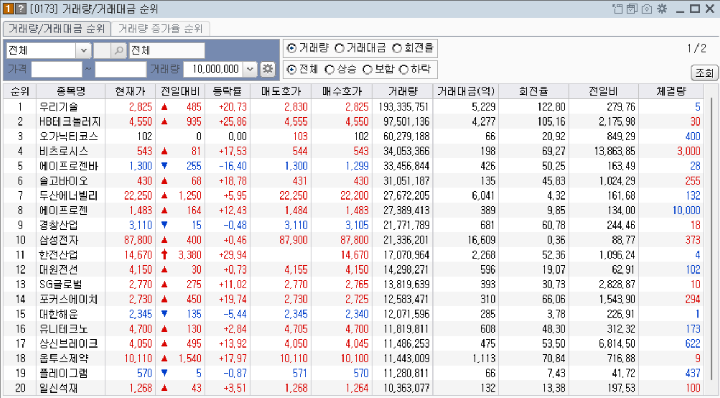
Task: Switch to 거래량 증가율 순위 tab
Action: (x=160, y=29)
